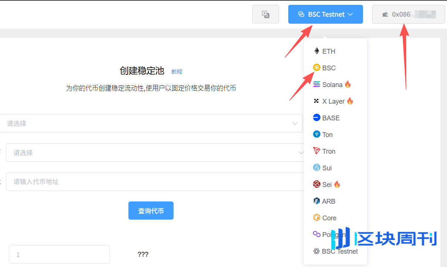Image resolution: width=447 pixels, height=267 pixels.
Task: Click the translate language icon
Action: pyautogui.click(x=266, y=14)
